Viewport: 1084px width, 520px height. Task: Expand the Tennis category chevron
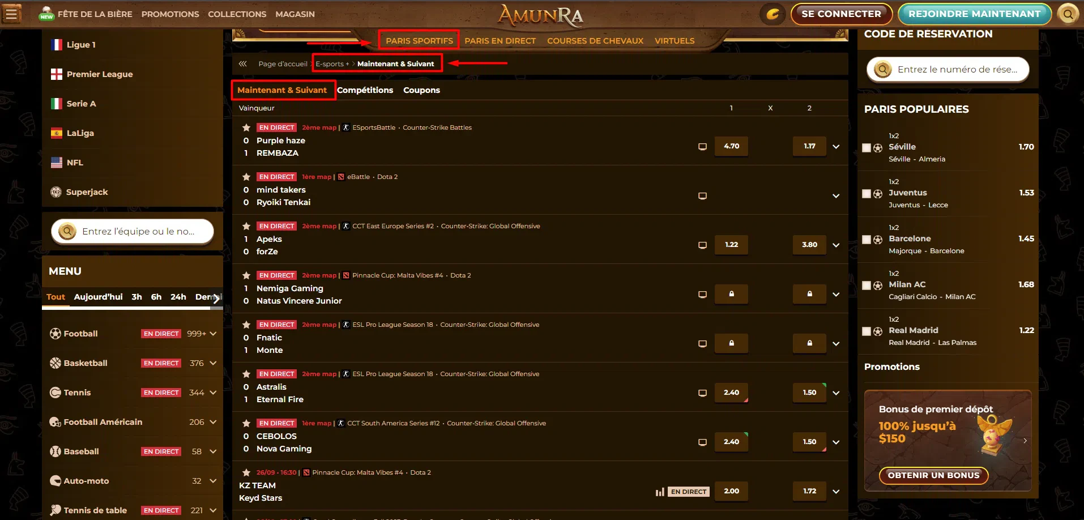(213, 393)
